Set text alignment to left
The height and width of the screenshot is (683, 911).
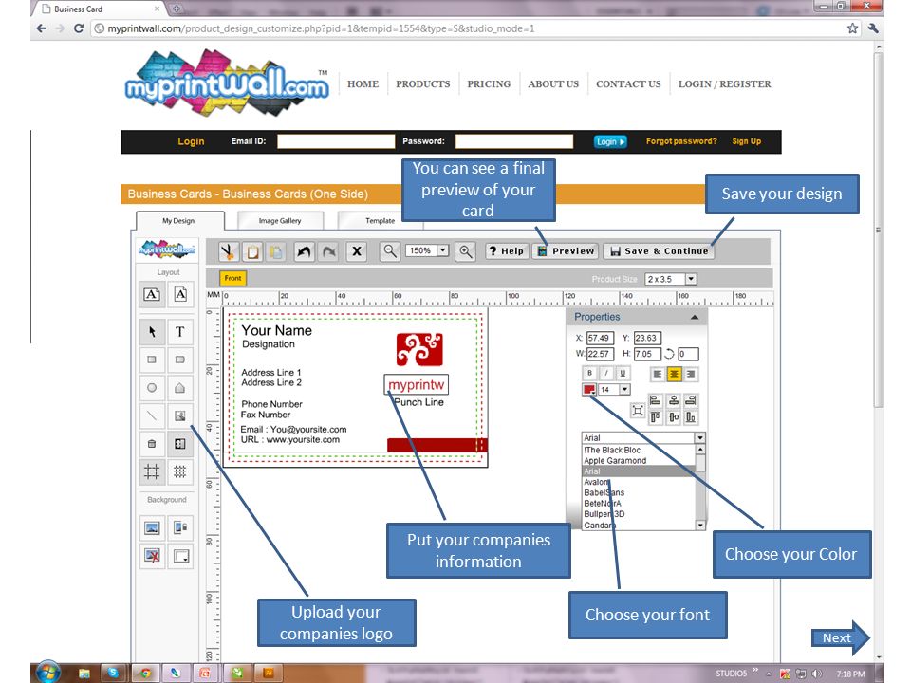pyautogui.click(x=657, y=374)
